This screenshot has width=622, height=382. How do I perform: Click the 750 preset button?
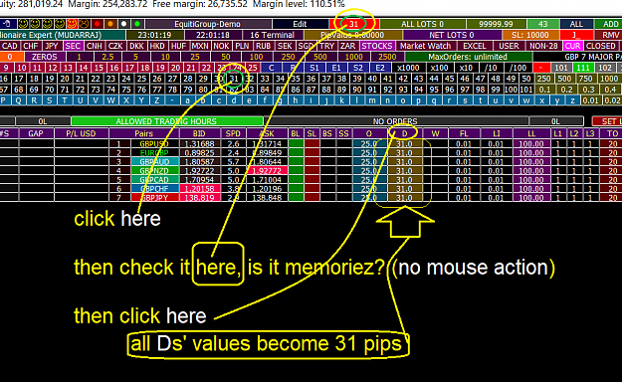585,79
